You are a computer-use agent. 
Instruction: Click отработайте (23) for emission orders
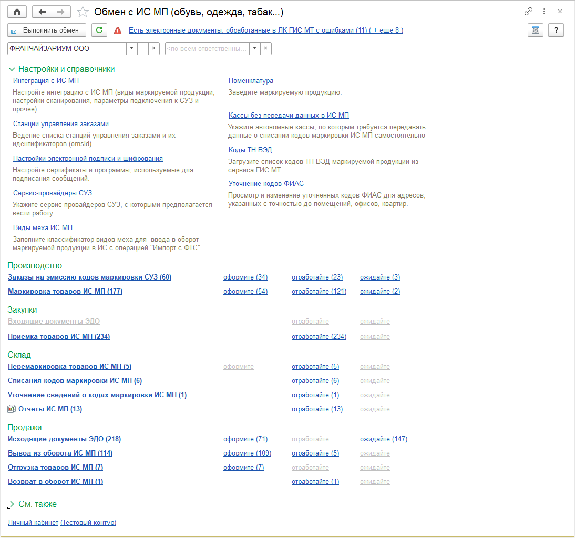[317, 277]
